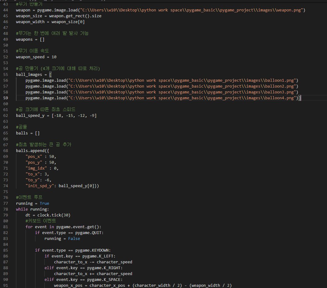The width and height of the screenshot is (327, 288).
Task: Click line number 91 in the gutter
Action: 6,286
